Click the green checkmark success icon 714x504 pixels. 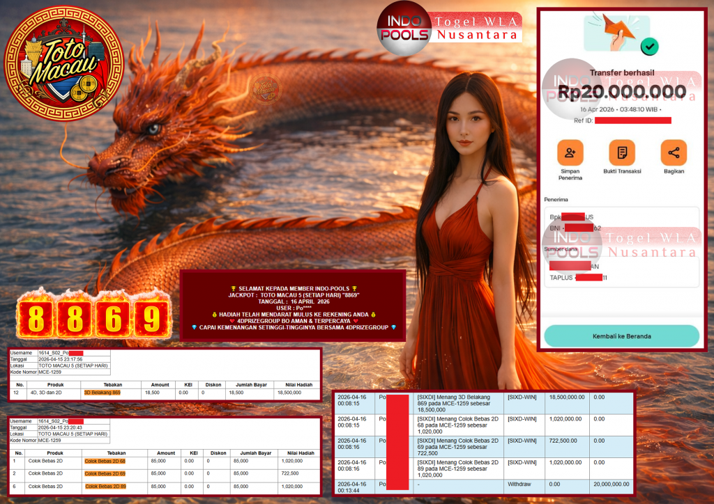[648, 47]
